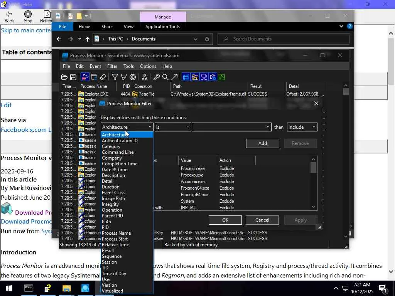395x296 pixels.
Task: Open the Include action combo box
Action: pos(302,127)
